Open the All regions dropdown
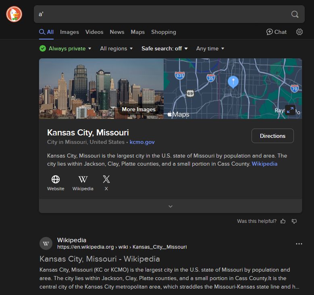The width and height of the screenshot is (314, 295). click(x=116, y=48)
